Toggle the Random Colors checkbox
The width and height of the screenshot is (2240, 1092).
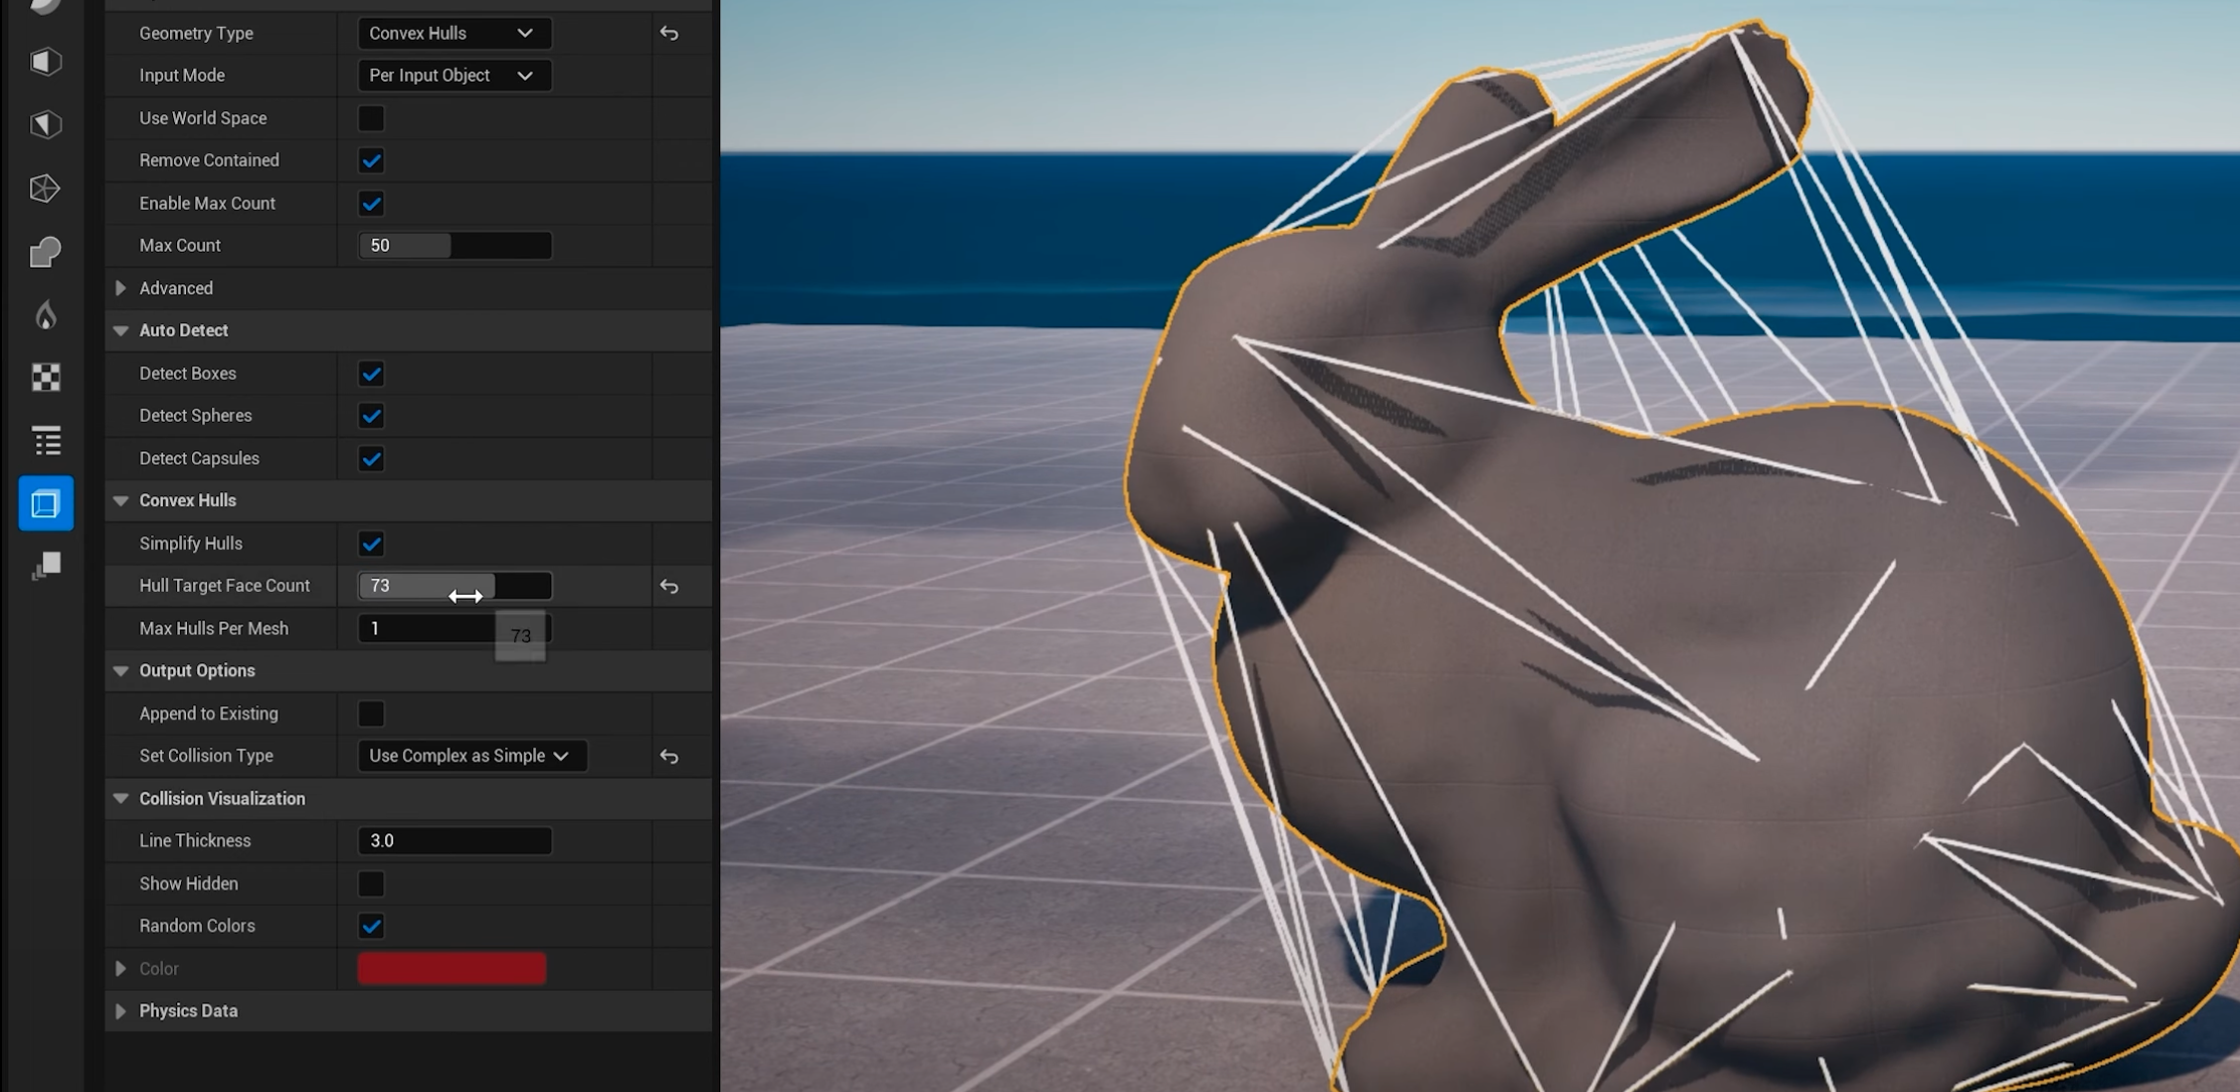click(x=371, y=926)
